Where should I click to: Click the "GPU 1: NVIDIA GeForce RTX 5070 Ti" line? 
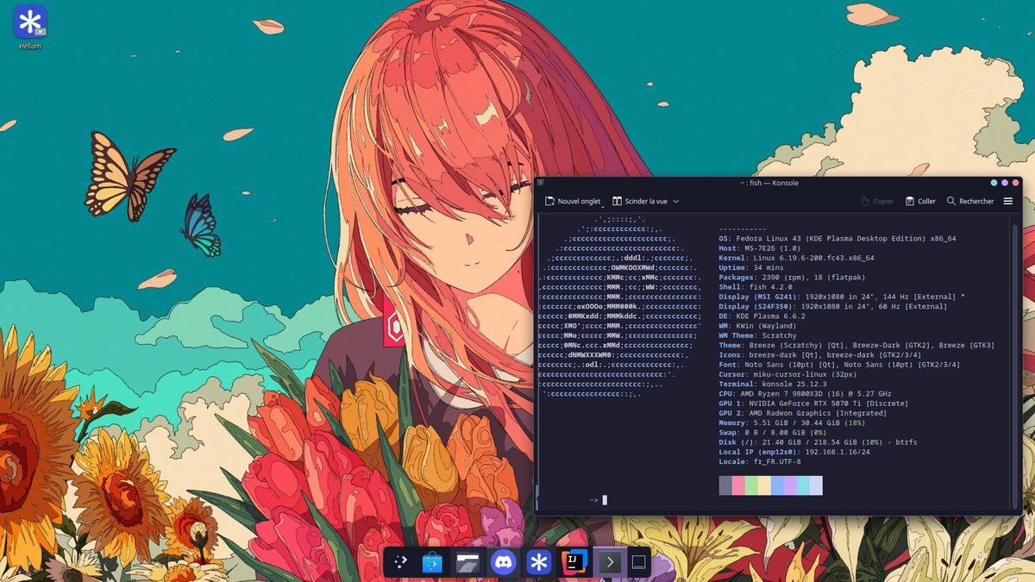coord(813,403)
